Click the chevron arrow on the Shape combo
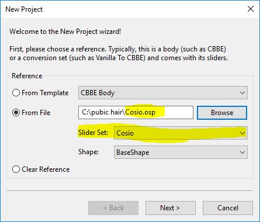Viewport: 260px width, 222px height. pos(242,152)
